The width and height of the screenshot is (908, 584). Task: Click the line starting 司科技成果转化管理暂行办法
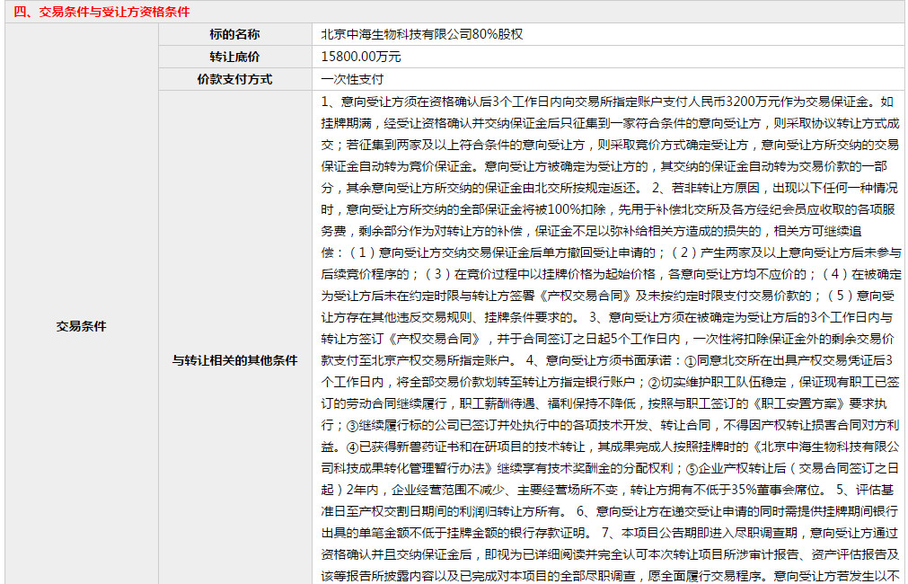(x=610, y=468)
